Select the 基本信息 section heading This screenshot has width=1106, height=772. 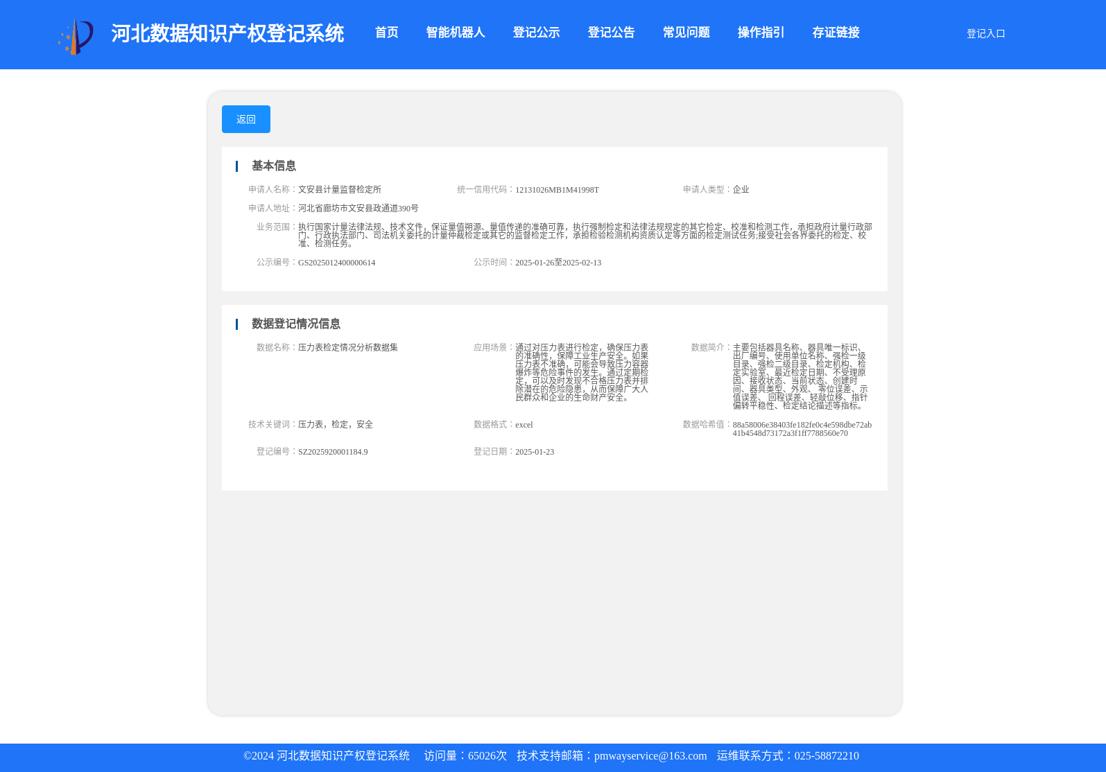coord(274,166)
